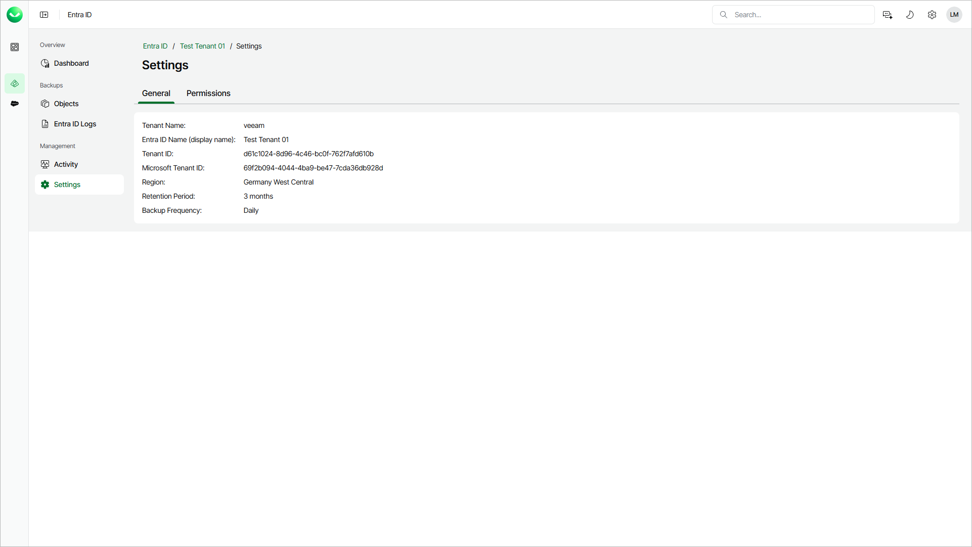Open the Salesforce cloud rail icon
The height and width of the screenshot is (547, 972).
[15, 104]
